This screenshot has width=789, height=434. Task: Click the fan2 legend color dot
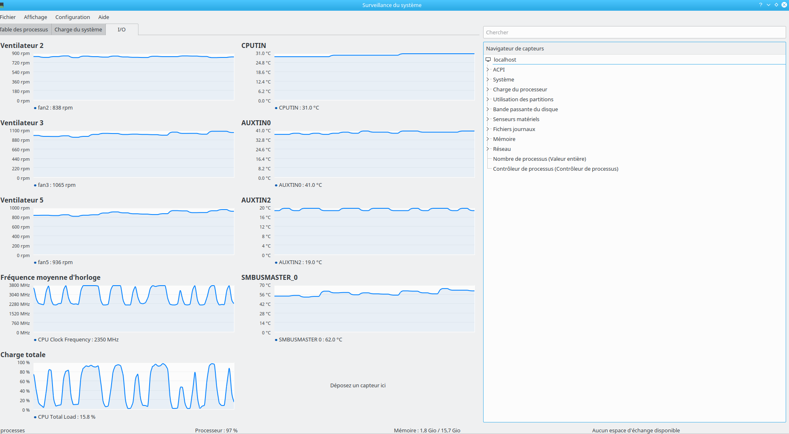coord(35,108)
